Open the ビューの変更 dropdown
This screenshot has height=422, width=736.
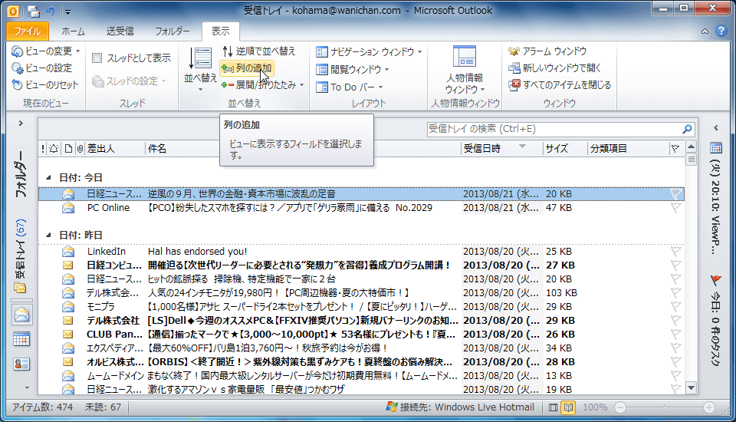pos(45,51)
